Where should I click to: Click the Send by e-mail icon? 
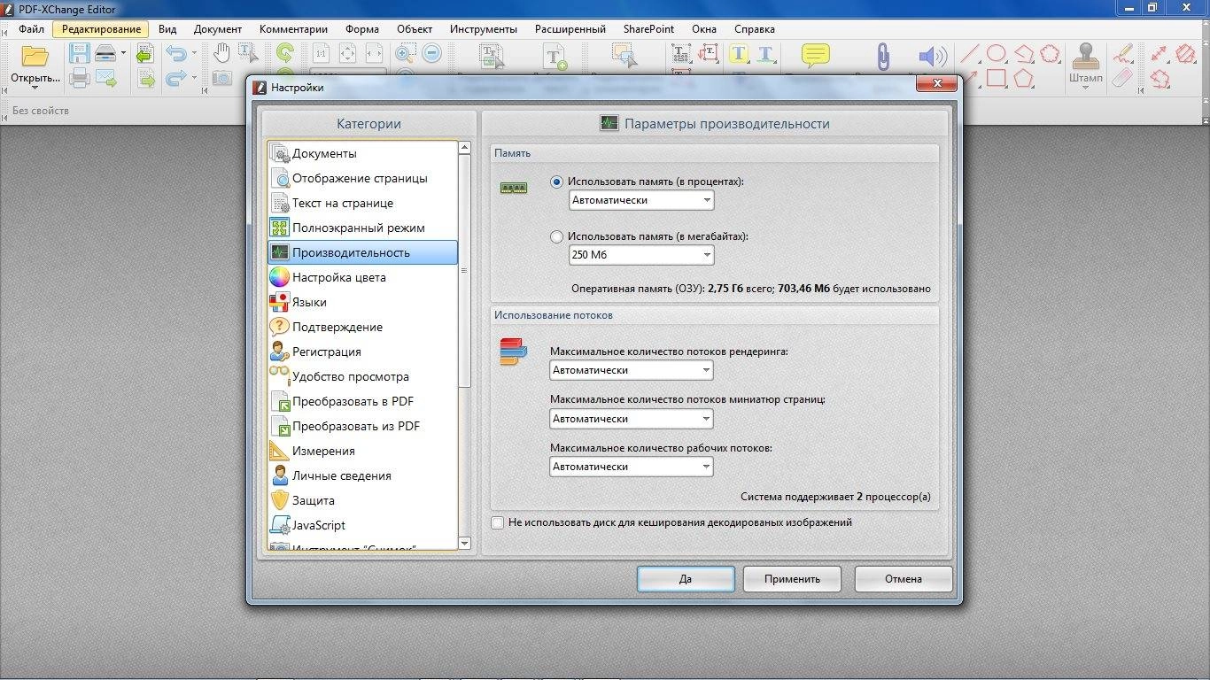point(106,79)
